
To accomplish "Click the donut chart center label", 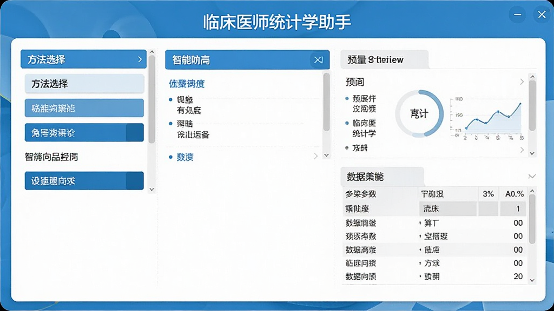I will click(x=419, y=114).
